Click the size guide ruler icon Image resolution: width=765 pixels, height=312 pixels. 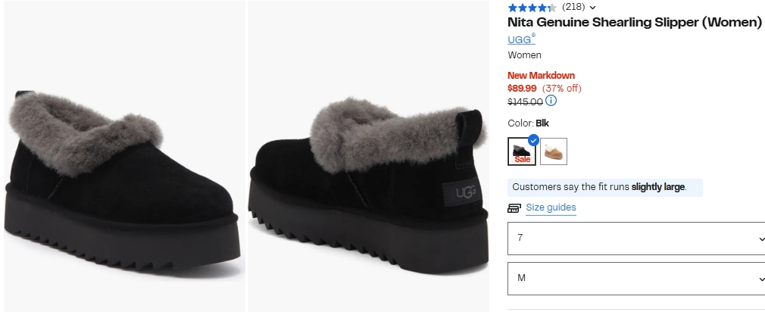[514, 208]
